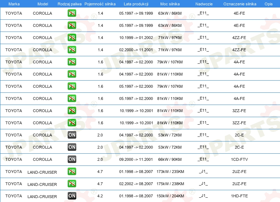Click the 175kW / 238KM power cell
This screenshot has height=202, width=280.
(170, 184)
